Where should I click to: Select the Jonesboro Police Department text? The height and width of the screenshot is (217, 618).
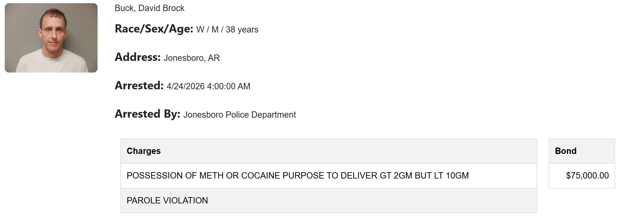click(x=239, y=115)
